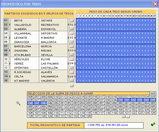This screenshot has width=159, height=132.
Task: Click the R.MADRID team name
Action: 48,38
